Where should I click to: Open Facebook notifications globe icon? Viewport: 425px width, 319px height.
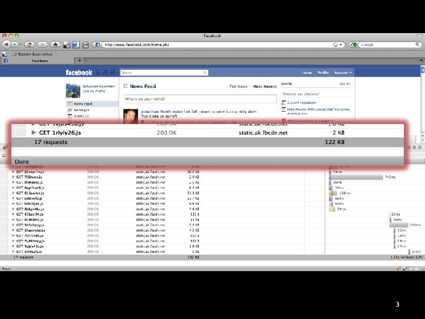pos(113,73)
